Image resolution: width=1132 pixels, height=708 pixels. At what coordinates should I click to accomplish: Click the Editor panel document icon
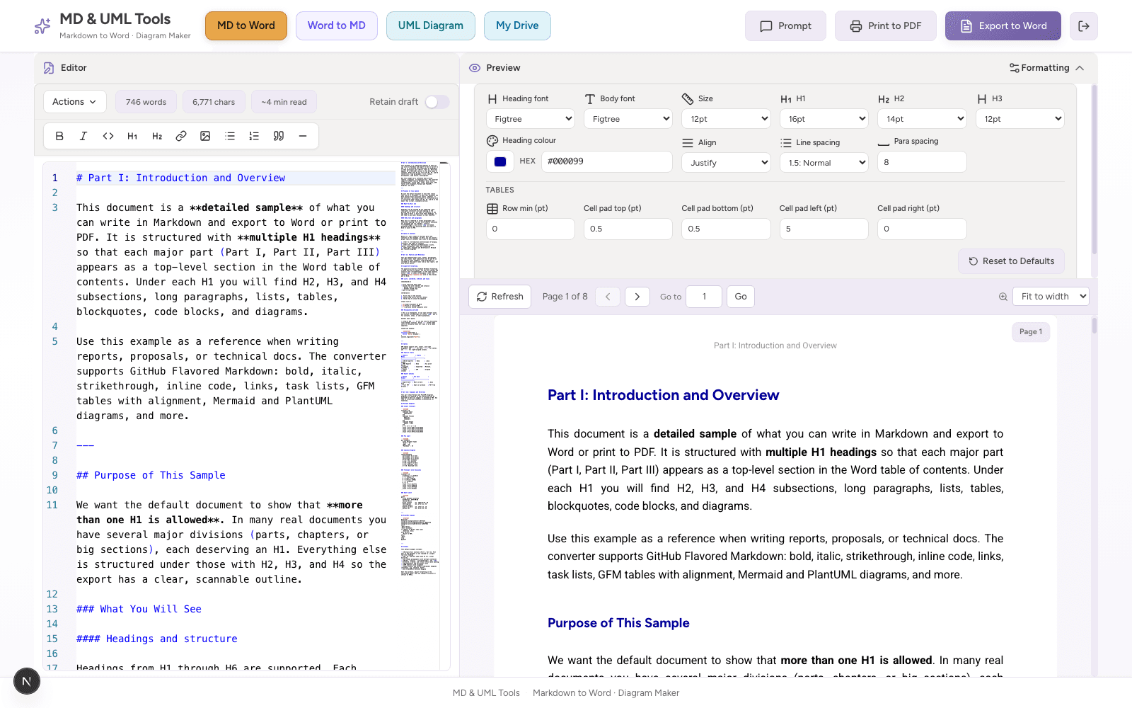[x=49, y=68]
